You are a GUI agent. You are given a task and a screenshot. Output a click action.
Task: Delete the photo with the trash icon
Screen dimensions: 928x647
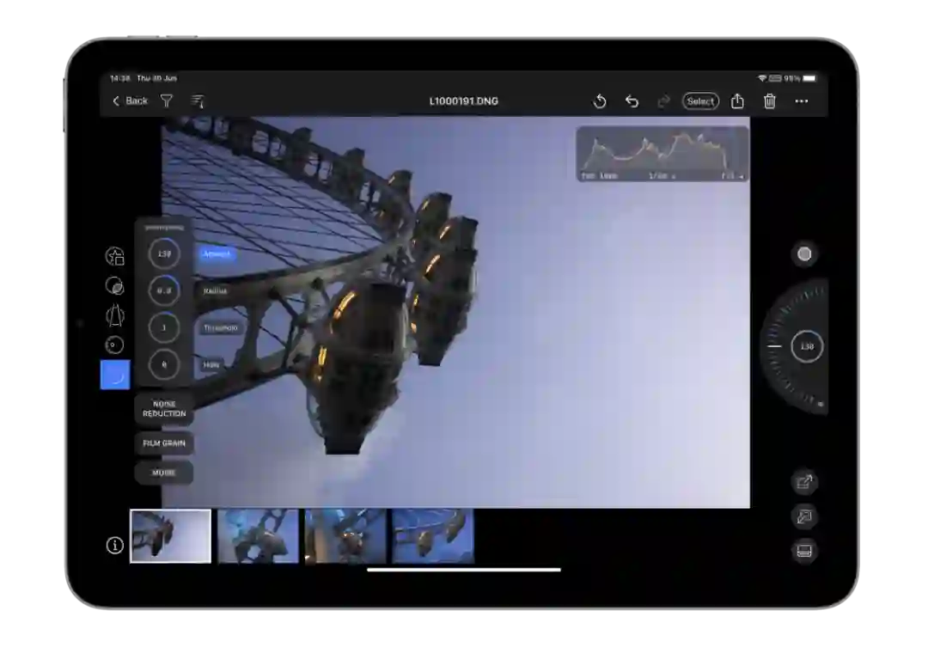769,101
